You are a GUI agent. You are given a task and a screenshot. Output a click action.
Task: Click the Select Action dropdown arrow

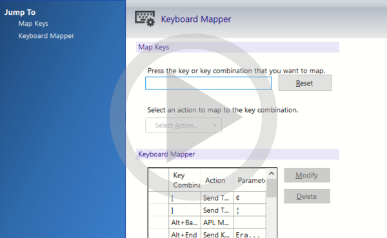[215, 125]
